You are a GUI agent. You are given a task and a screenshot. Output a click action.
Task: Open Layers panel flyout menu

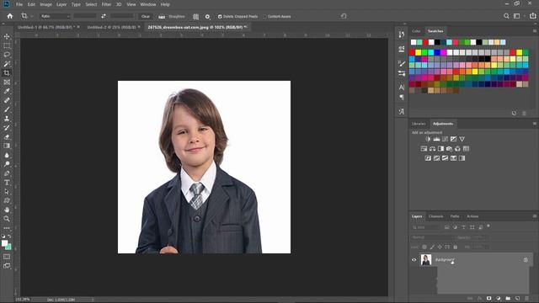(535, 216)
